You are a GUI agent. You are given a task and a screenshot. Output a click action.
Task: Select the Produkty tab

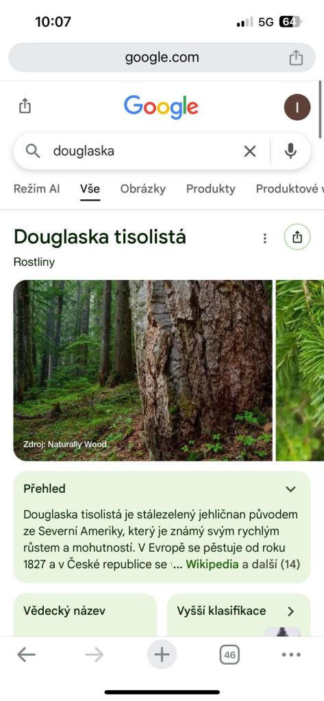(x=211, y=189)
